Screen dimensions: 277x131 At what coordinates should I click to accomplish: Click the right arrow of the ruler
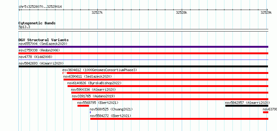267,10
